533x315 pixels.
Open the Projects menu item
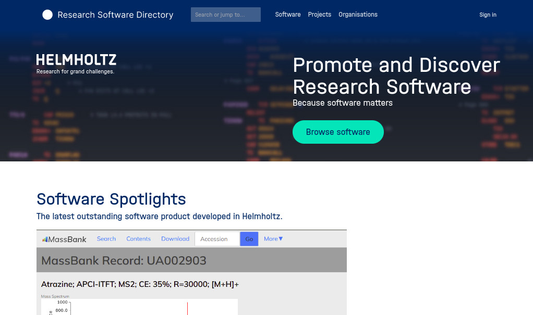(x=319, y=15)
